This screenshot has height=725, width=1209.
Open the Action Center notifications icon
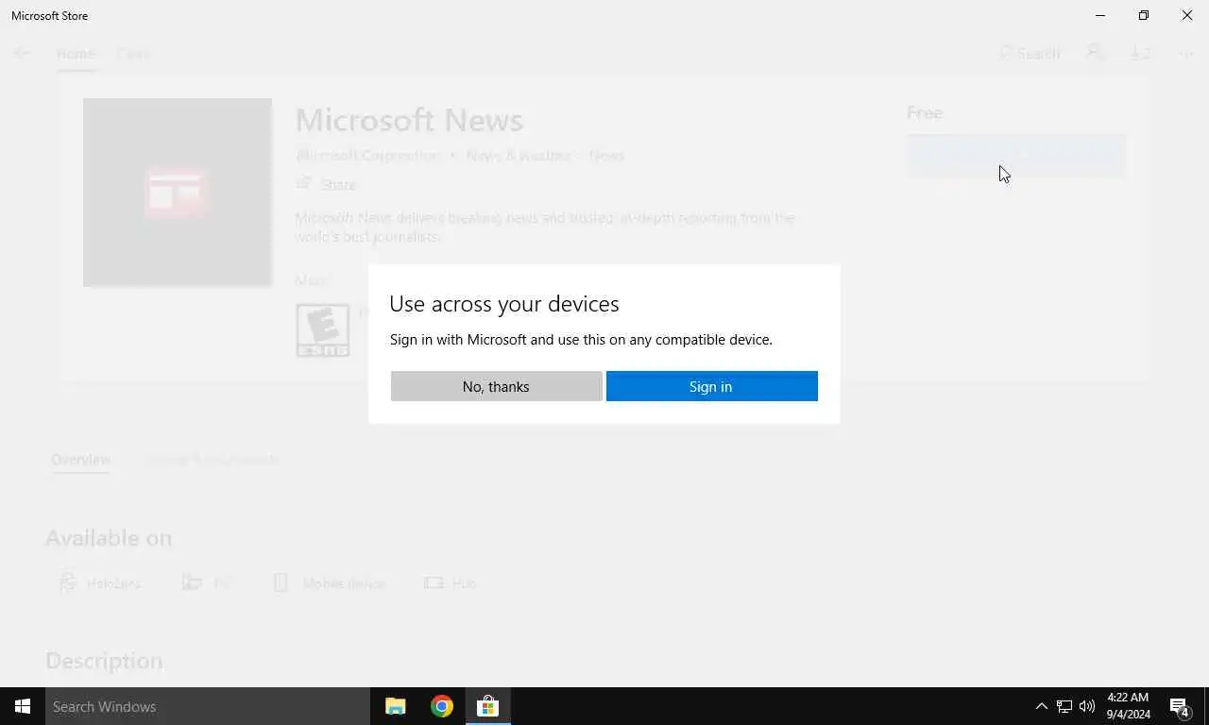click(1180, 706)
